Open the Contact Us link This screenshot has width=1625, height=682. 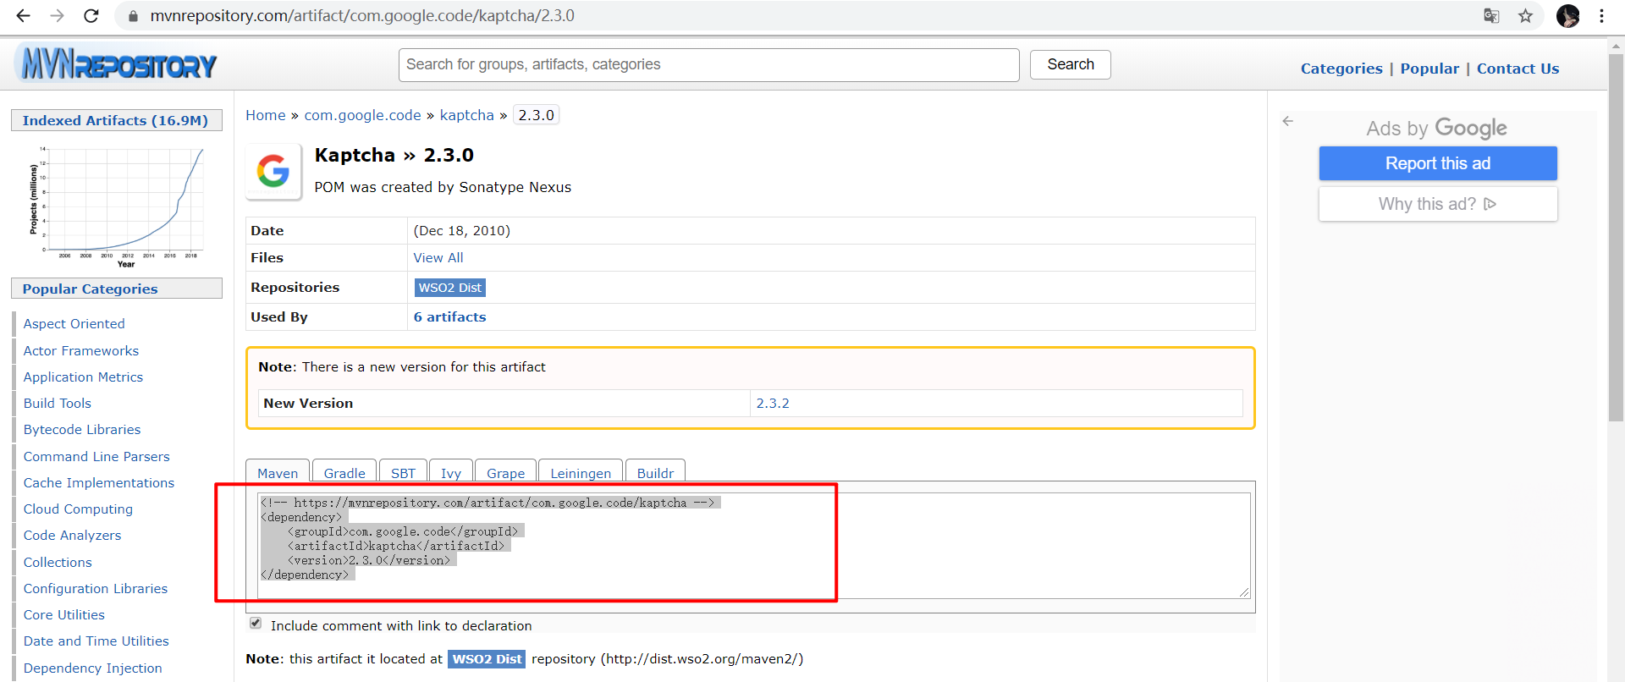click(1518, 69)
